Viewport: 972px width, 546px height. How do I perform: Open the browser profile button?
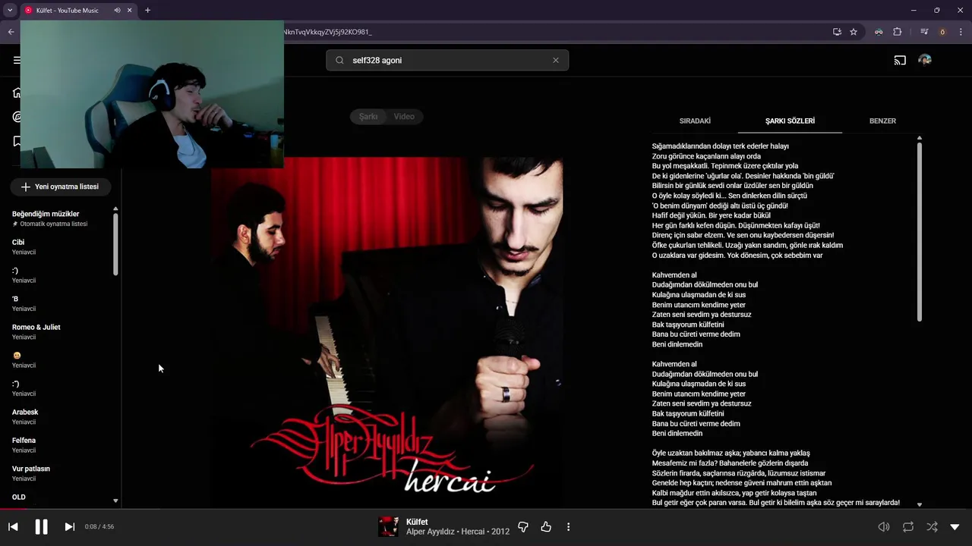coord(942,32)
